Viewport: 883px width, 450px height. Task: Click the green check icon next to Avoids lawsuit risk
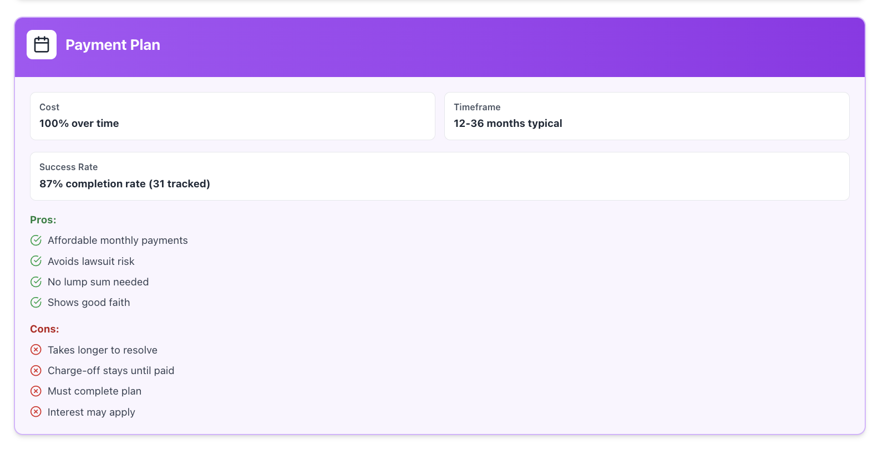[x=36, y=261]
